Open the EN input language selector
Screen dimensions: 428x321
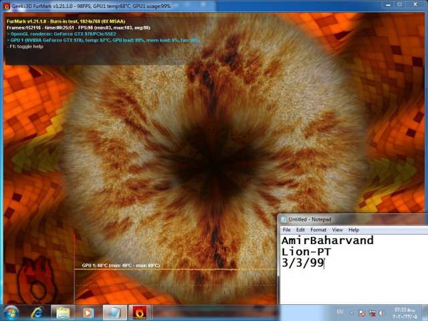click(340, 312)
